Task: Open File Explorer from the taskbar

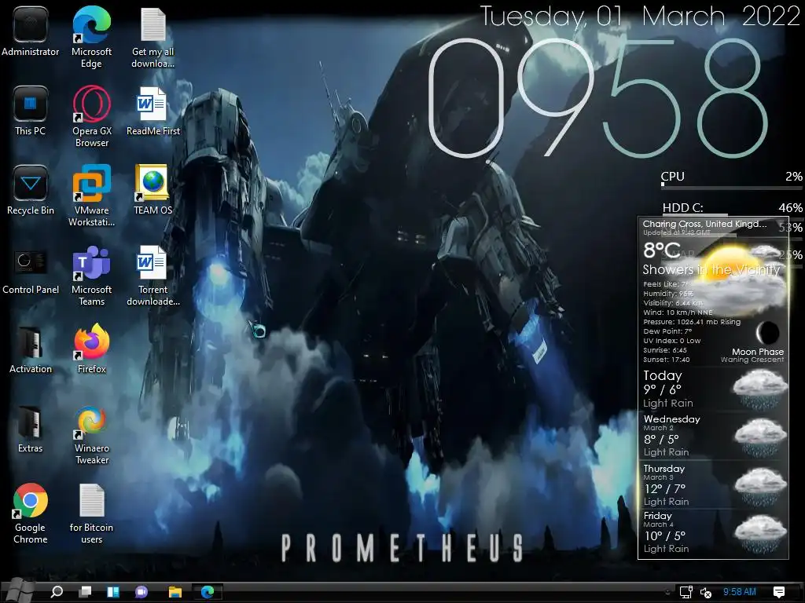Action: [175, 592]
